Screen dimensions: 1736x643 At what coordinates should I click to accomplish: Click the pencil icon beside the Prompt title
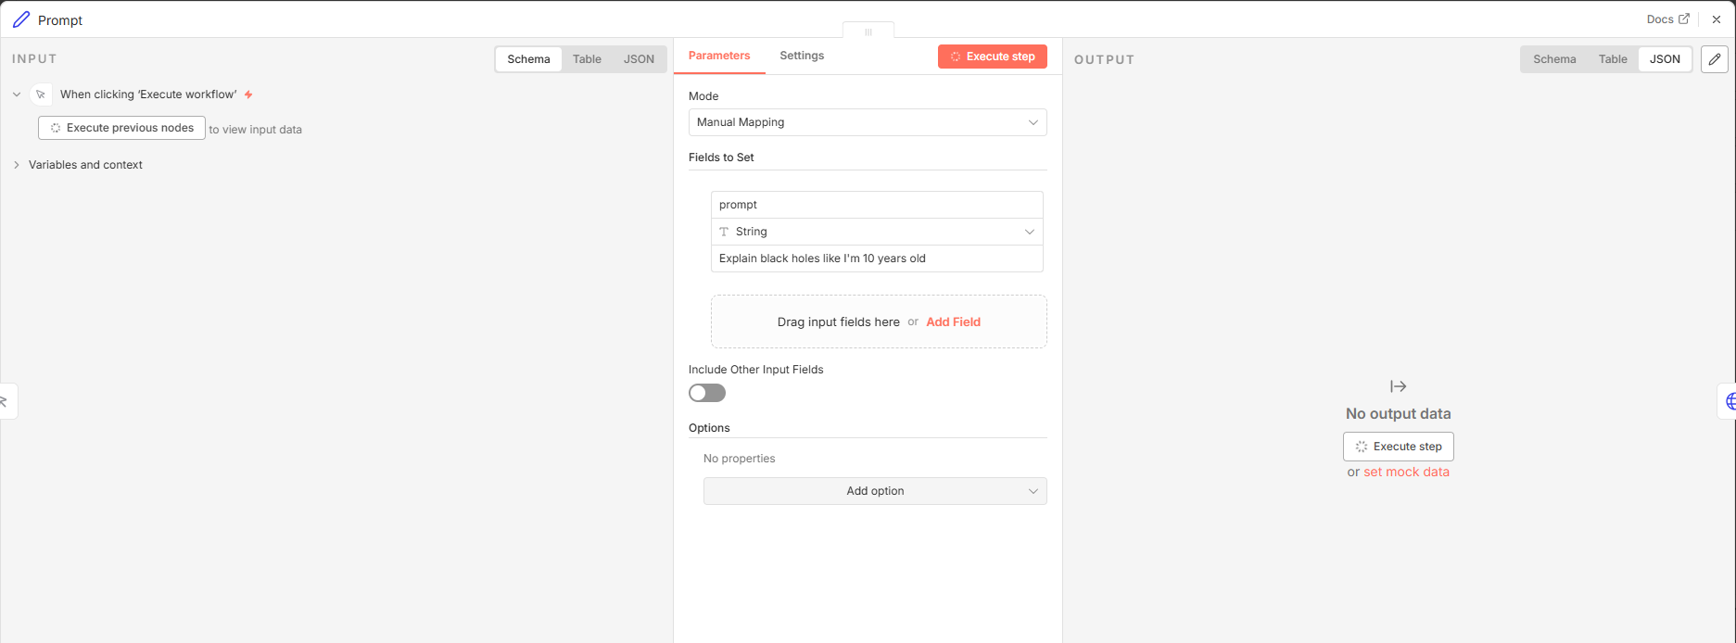[x=21, y=19]
